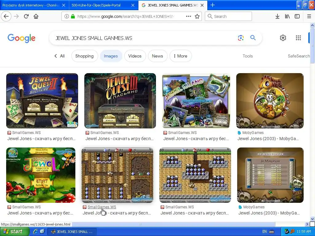The image size is (315, 236).
Task: Click the forward navigation arrow
Action: point(16,16)
